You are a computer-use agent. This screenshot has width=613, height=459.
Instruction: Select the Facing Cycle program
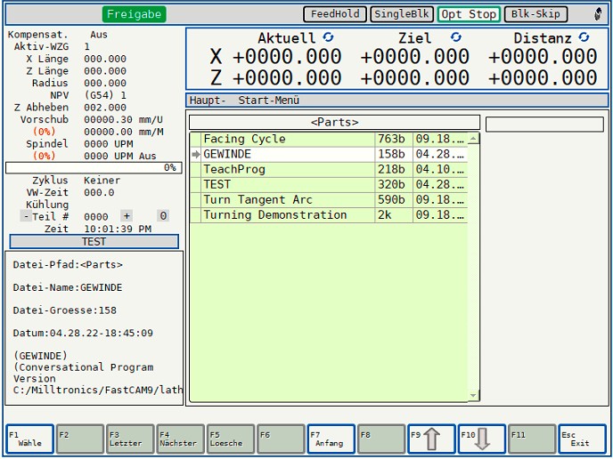click(329, 140)
